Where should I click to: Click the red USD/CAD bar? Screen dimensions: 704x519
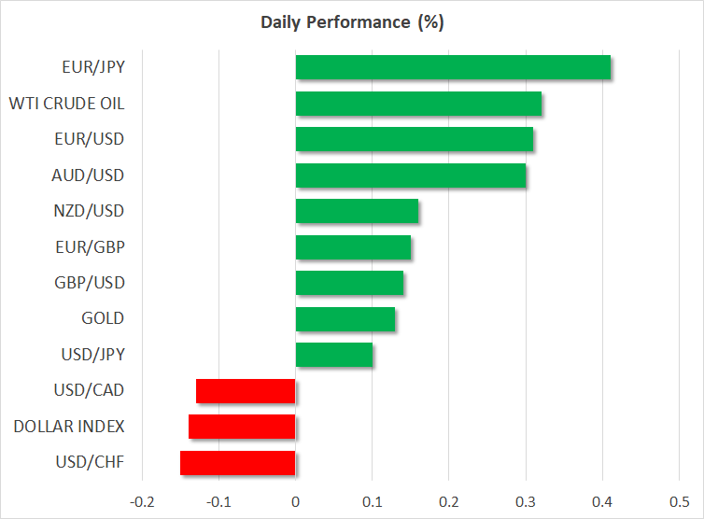(x=246, y=391)
